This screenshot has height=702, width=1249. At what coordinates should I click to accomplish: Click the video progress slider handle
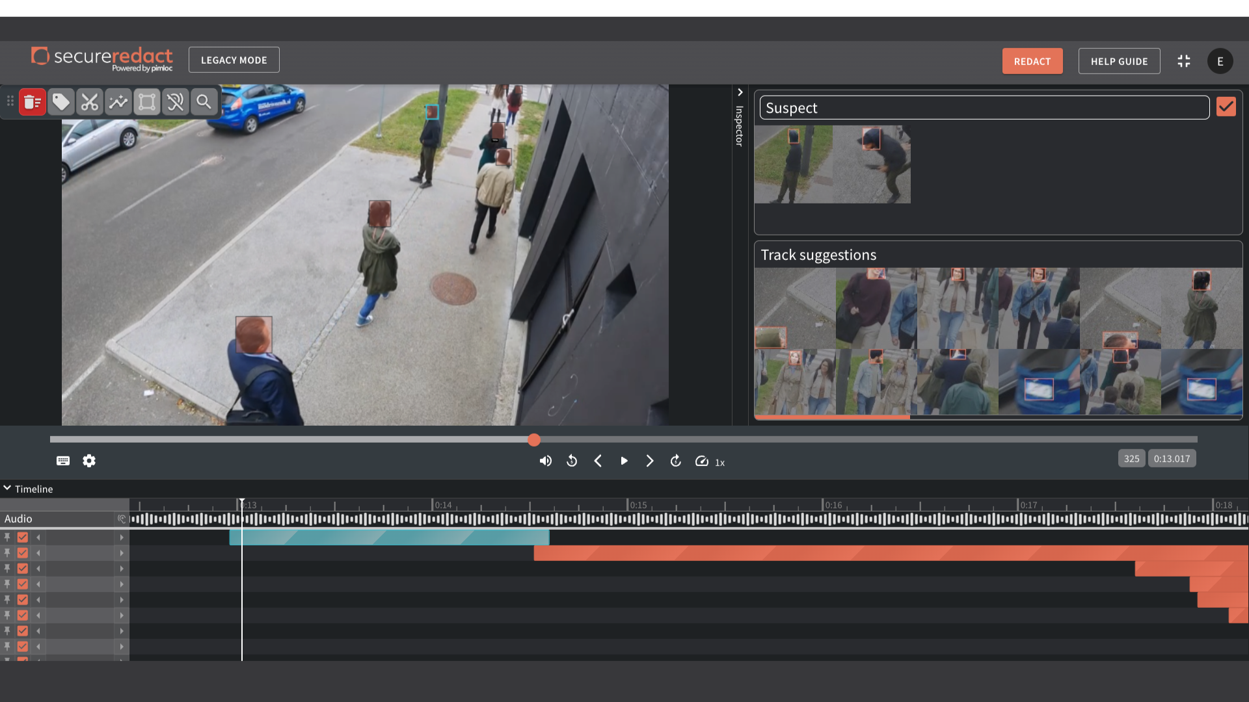(534, 440)
